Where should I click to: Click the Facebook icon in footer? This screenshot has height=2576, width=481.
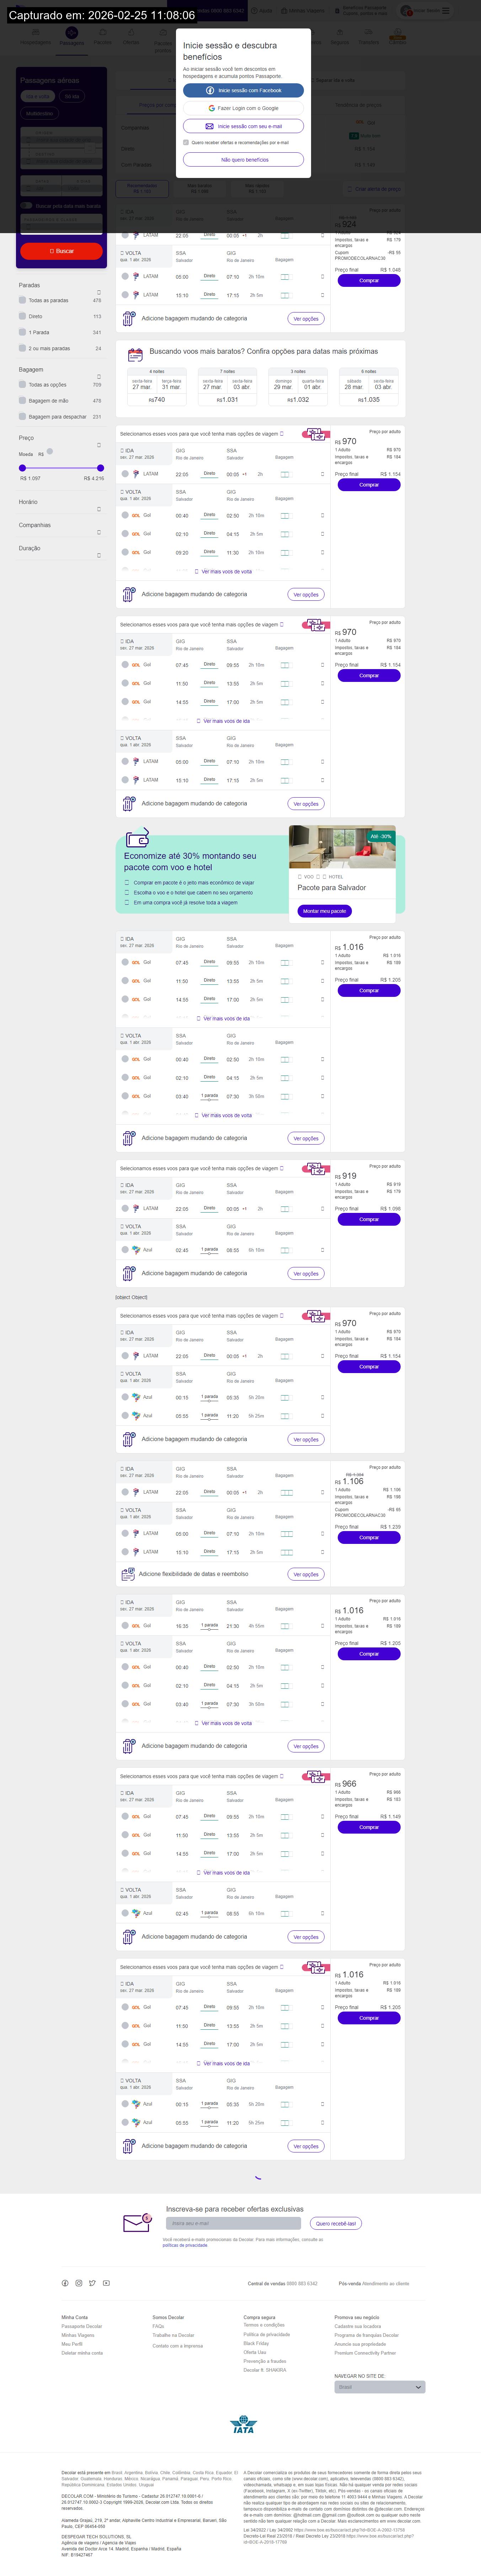65,2283
